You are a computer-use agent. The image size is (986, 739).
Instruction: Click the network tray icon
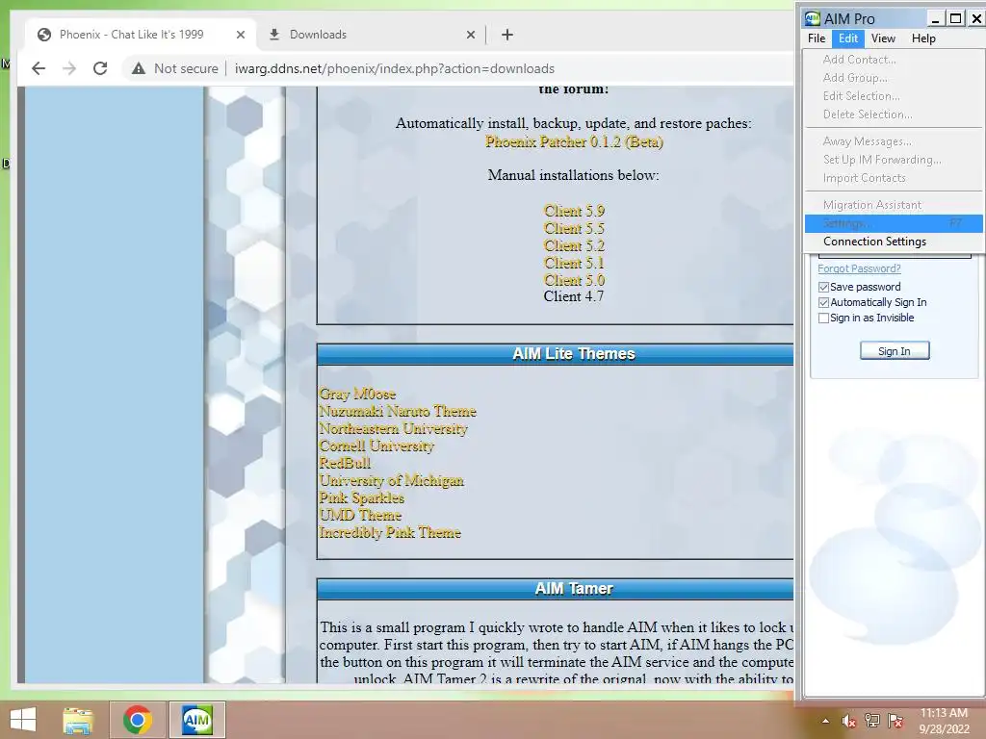871,721
